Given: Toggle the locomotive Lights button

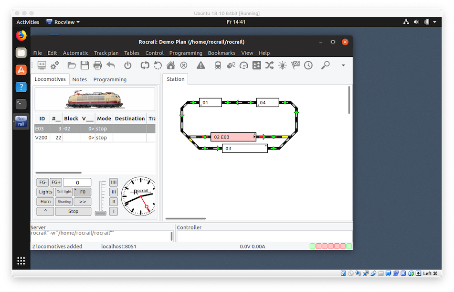Looking at the screenshot, I should coord(46,192).
